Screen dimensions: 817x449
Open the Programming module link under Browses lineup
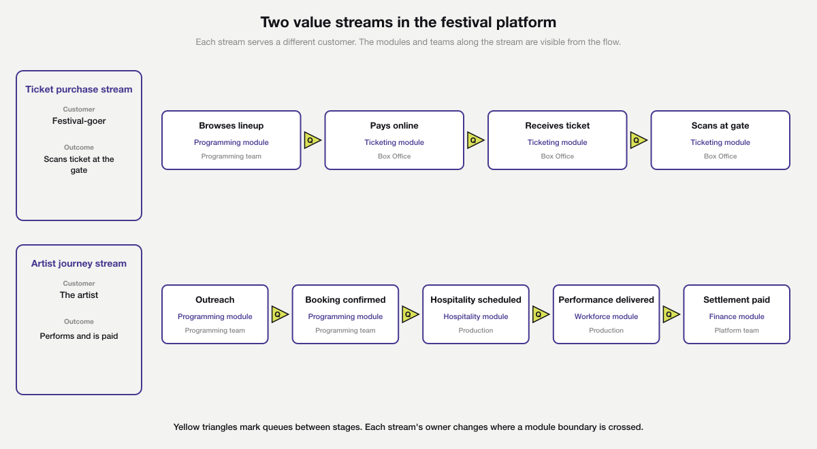pos(231,142)
